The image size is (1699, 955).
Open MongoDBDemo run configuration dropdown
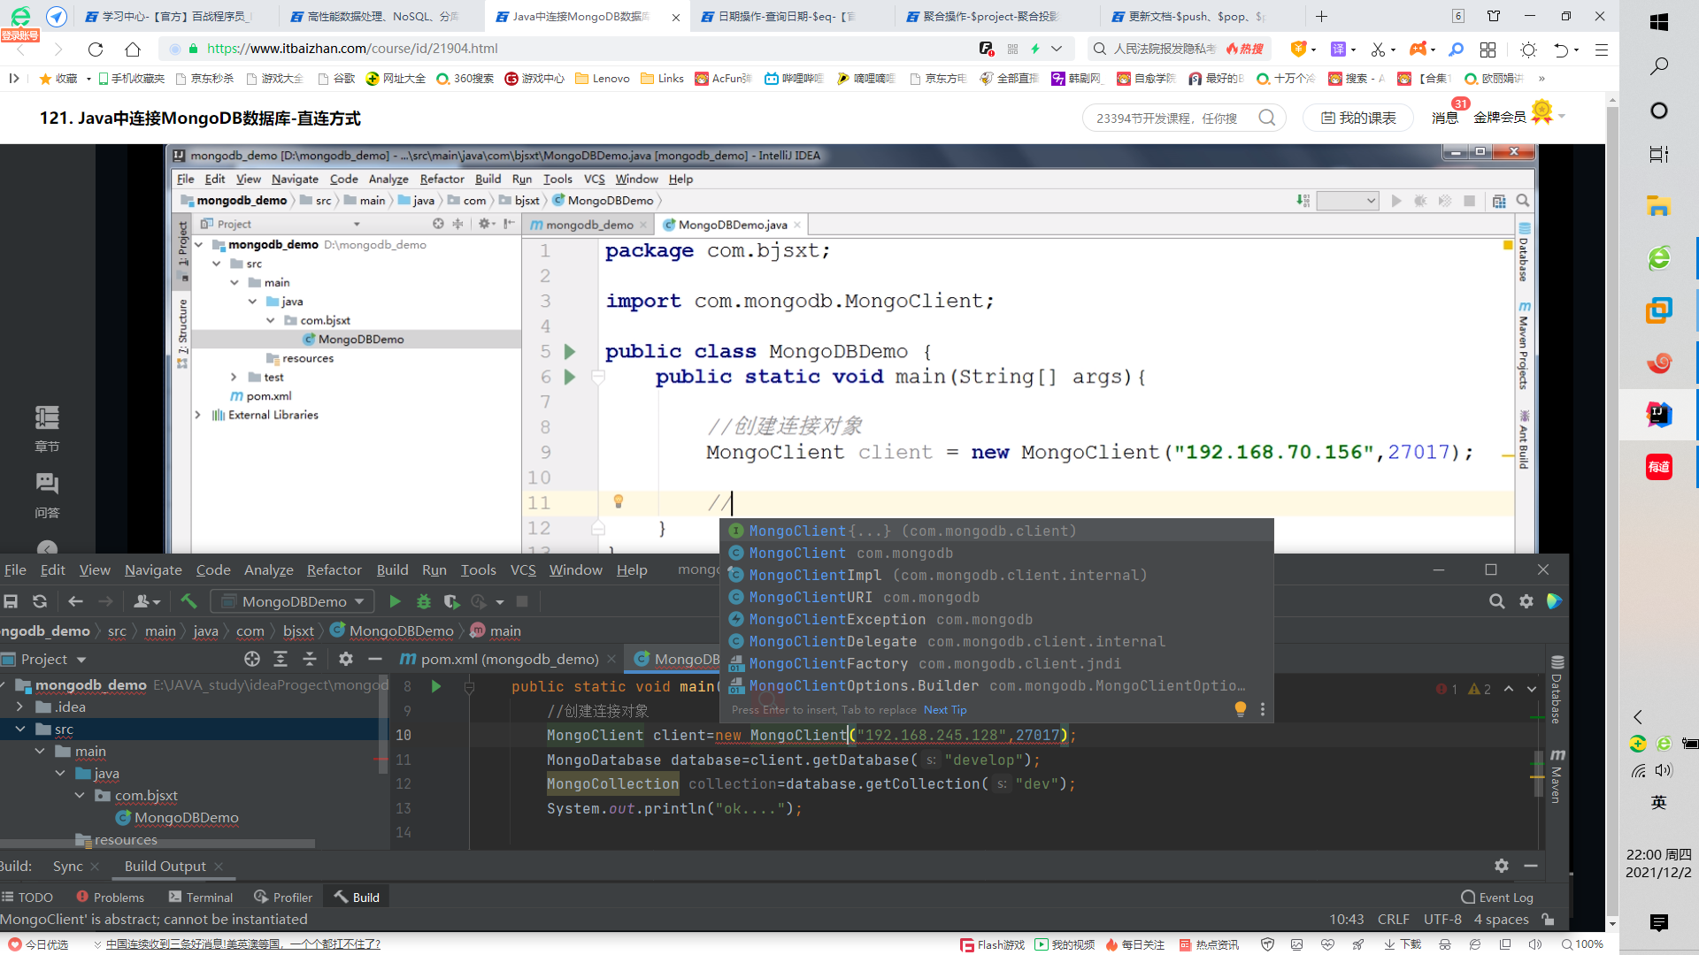[293, 601]
